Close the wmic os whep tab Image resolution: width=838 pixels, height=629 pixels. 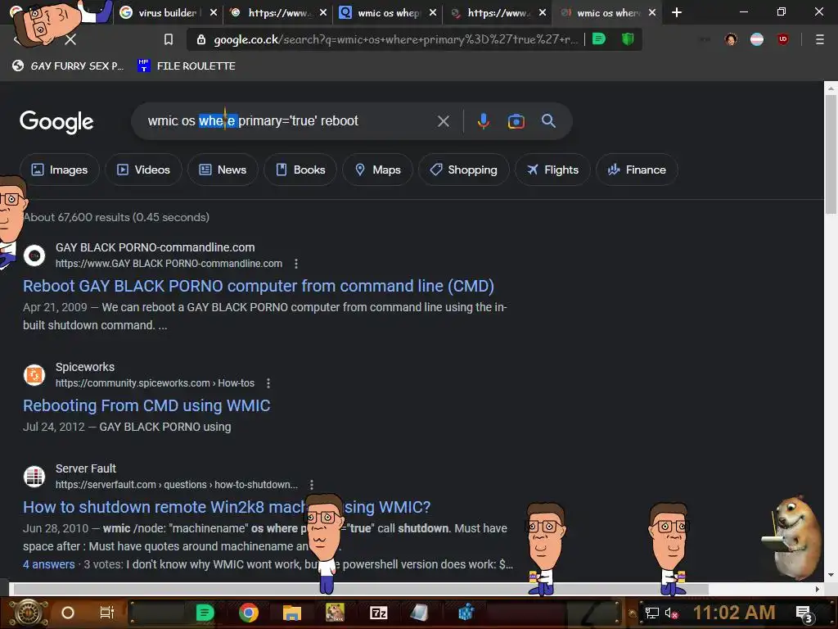coord(432,12)
